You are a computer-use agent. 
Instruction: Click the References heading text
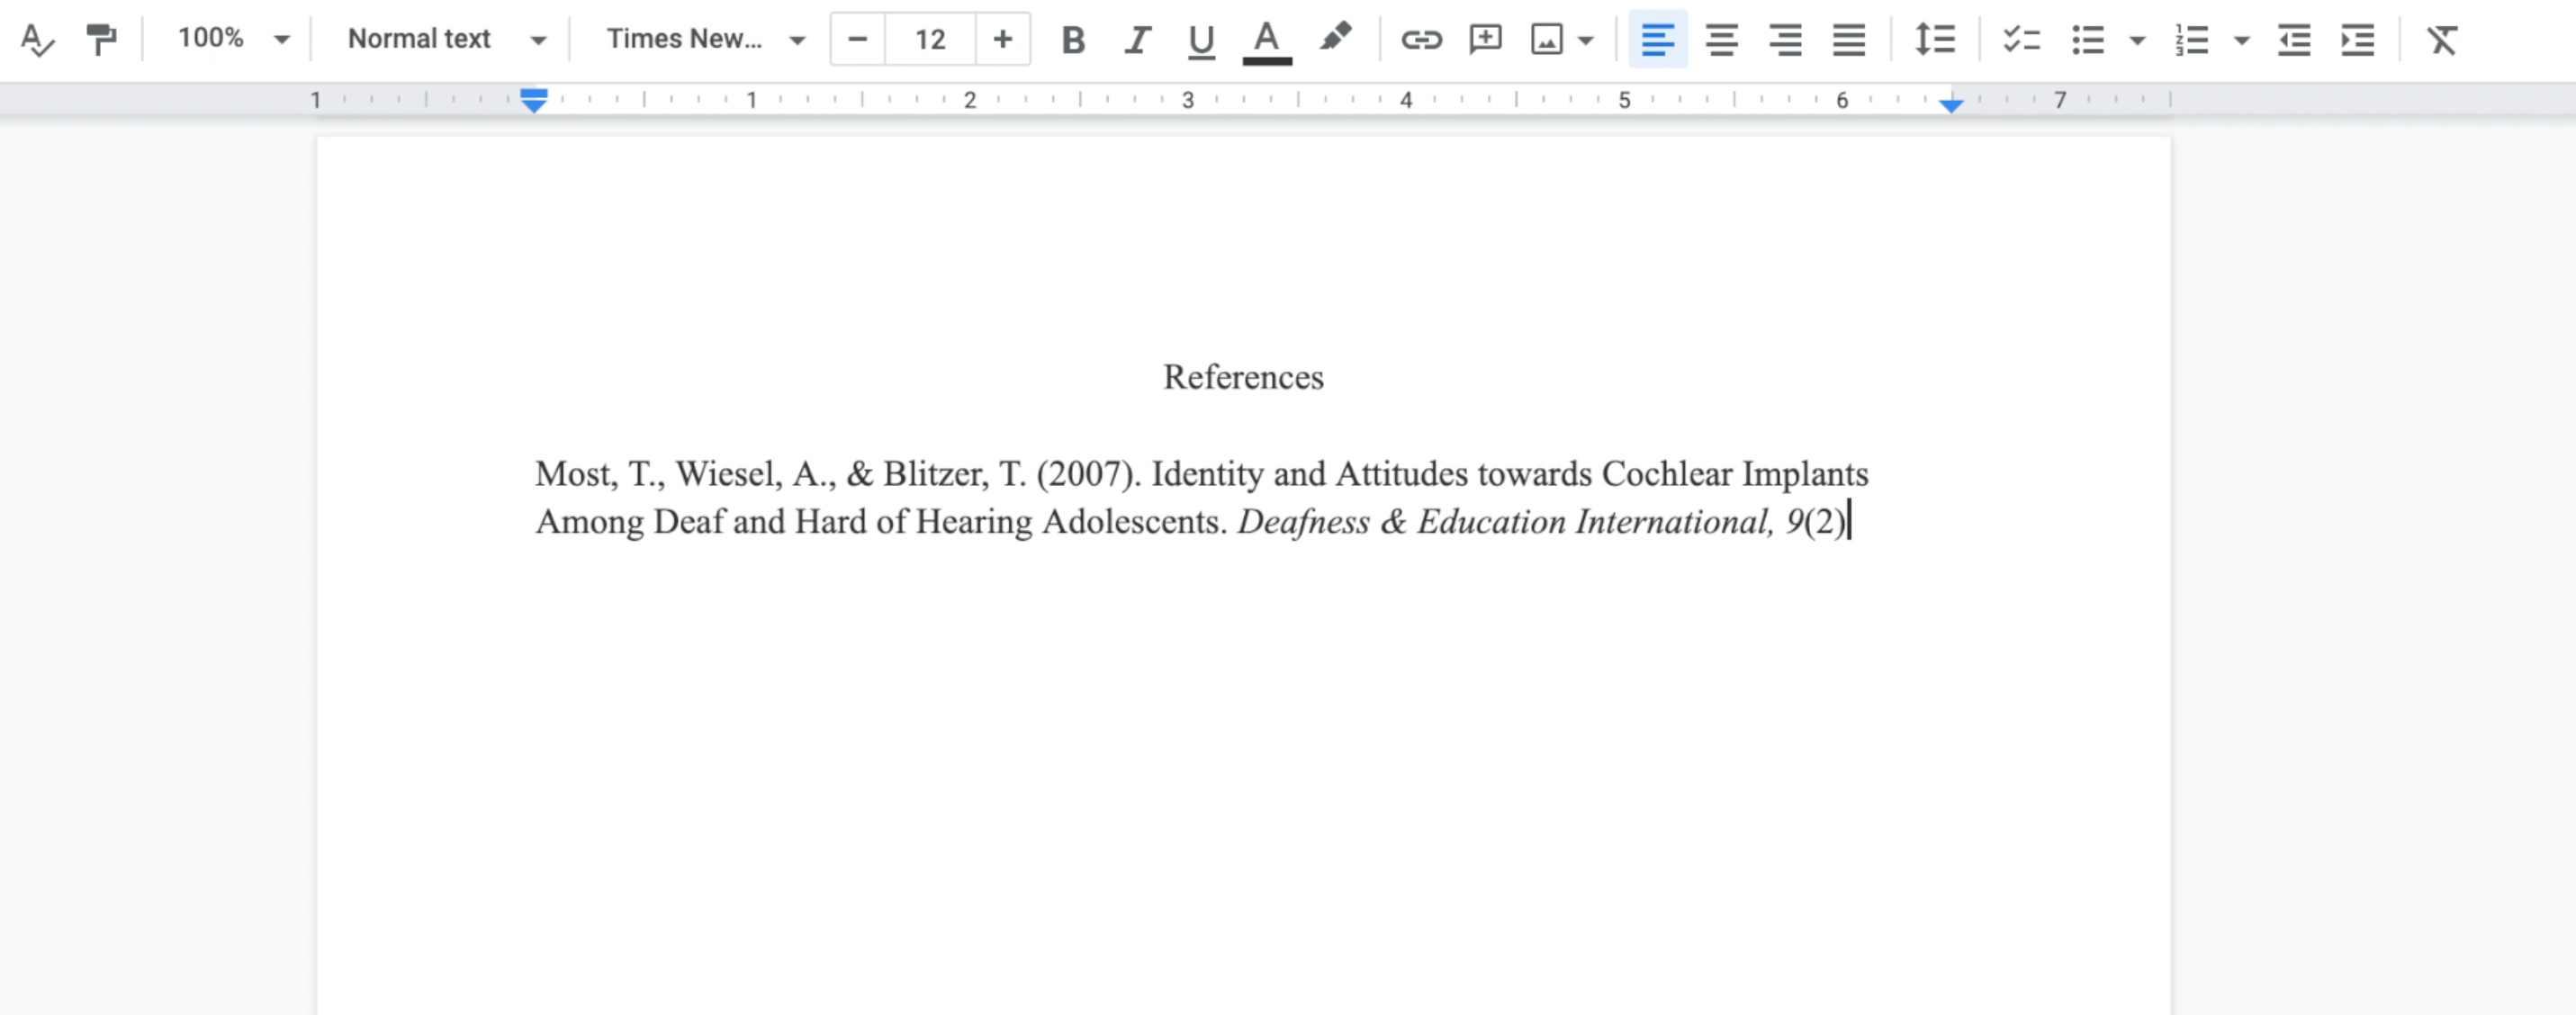(x=1243, y=377)
